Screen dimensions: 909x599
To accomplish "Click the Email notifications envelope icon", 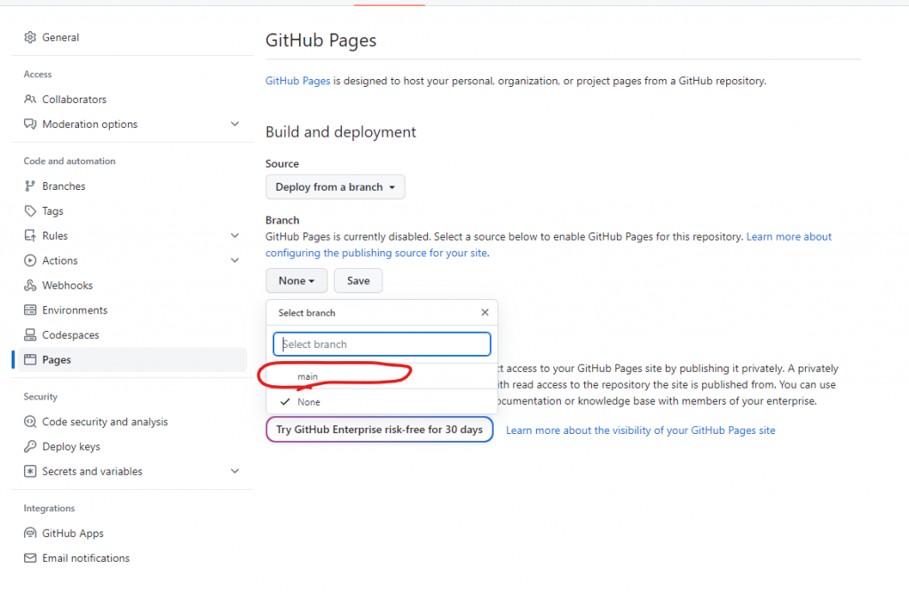I will point(30,558).
